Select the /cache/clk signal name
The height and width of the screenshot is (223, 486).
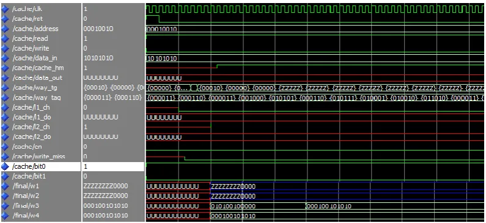pyautogui.click(x=27, y=9)
